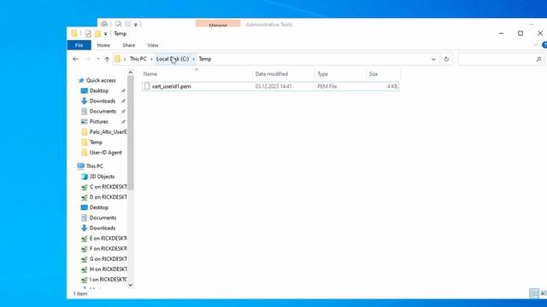
Task: Open the G on RICKDESKT network drive
Action: [109, 259]
